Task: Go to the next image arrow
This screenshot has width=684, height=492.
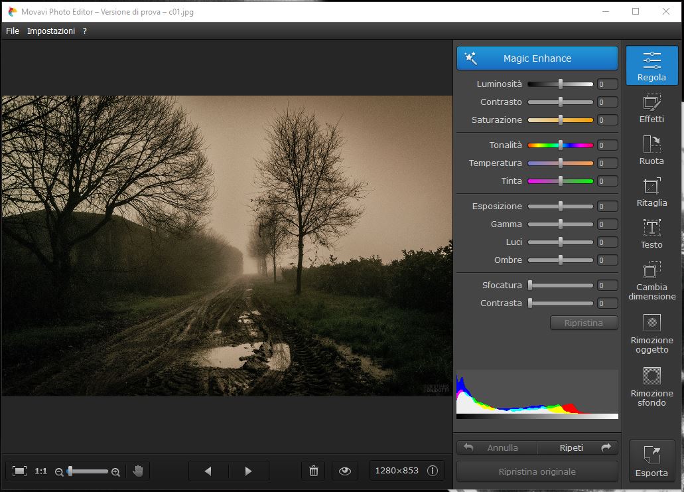Action: (x=249, y=471)
